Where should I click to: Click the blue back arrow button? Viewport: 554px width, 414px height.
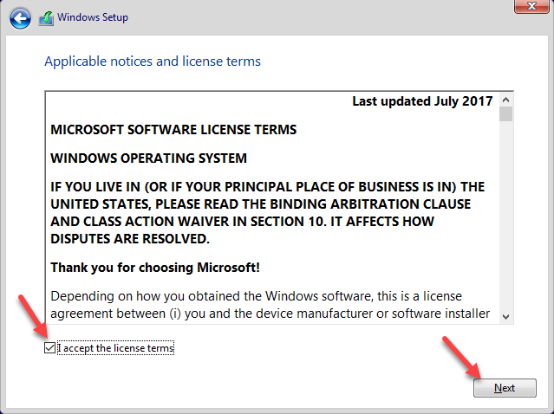tap(21, 16)
